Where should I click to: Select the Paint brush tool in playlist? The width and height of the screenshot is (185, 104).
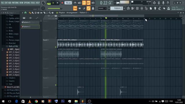pyautogui.click(x=33, y=13)
